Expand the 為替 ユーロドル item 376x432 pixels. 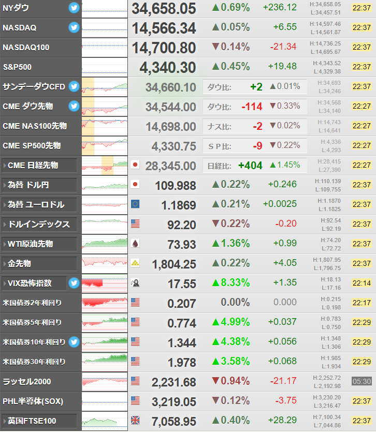(x=39, y=205)
